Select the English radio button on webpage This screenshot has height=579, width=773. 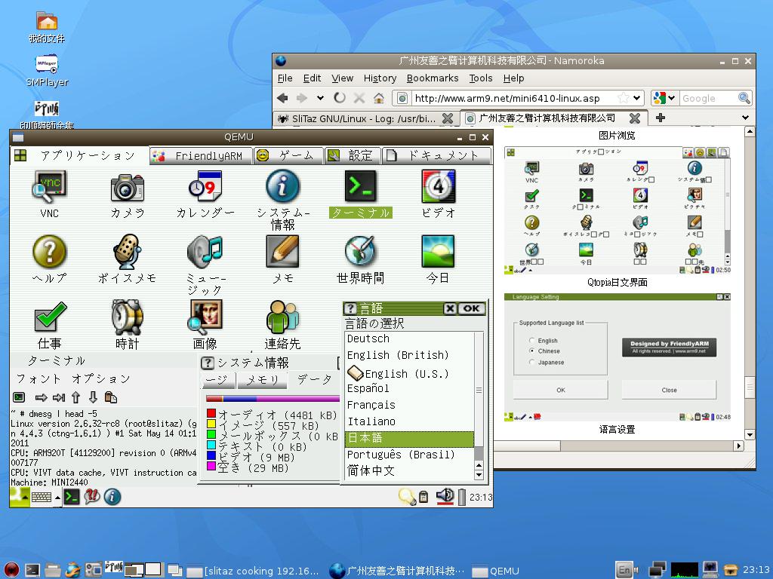(x=532, y=341)
